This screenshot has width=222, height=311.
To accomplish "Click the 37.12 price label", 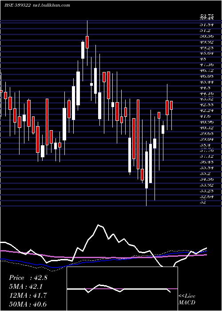I will coord(206,156).
